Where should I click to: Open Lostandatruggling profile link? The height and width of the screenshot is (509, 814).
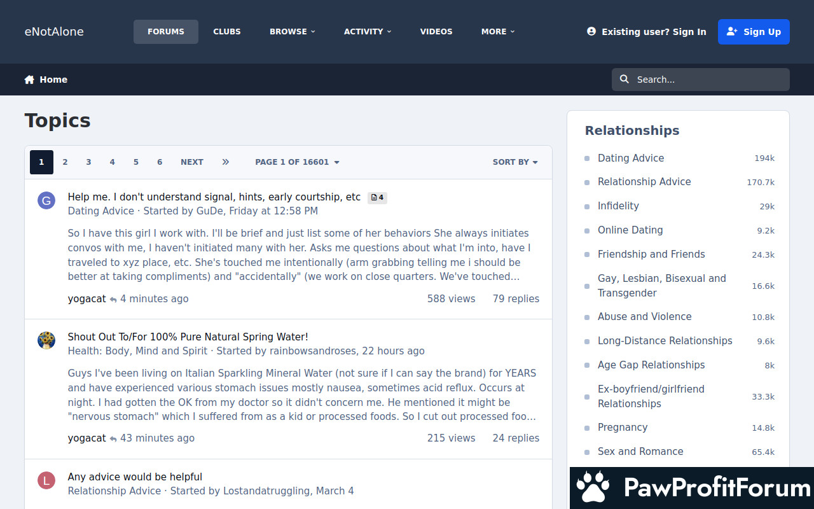point(266,491)
